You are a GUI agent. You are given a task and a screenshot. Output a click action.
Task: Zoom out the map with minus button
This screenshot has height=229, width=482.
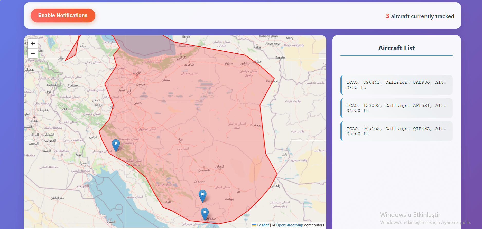coord(33,53)
